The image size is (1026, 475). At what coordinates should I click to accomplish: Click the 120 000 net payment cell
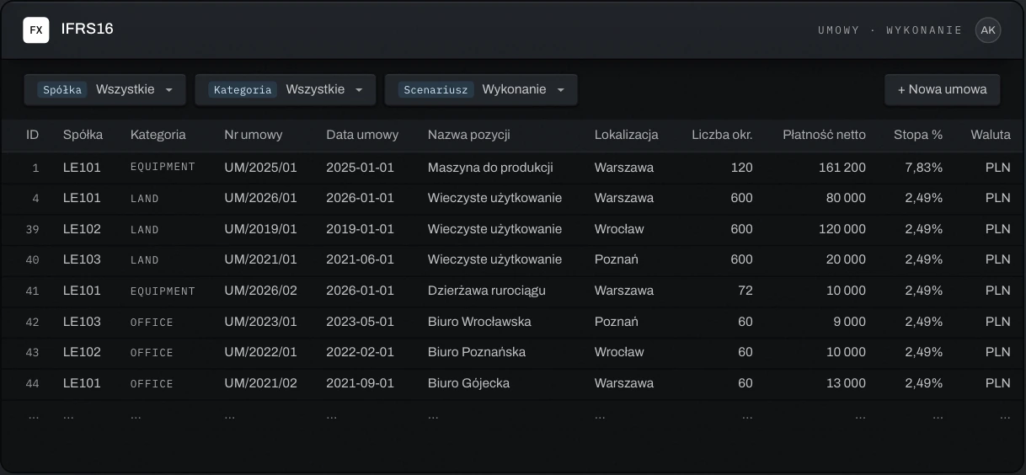pos(842,229)
